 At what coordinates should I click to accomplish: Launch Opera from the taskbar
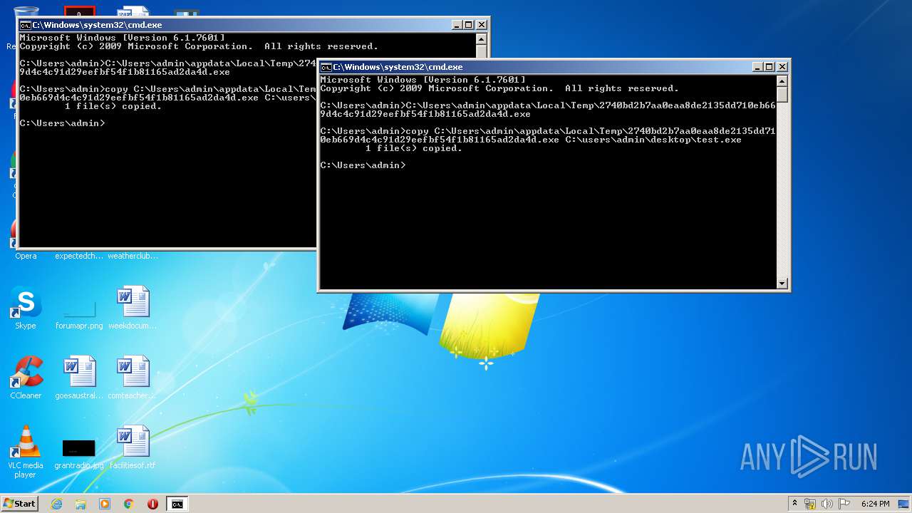click(x=152, y=504)
